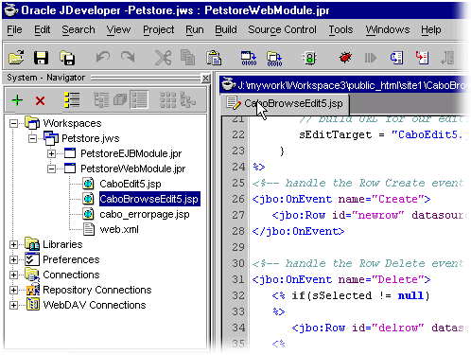Open the Edit menu
Screen dimensions: 471x355
pos(43,29)
